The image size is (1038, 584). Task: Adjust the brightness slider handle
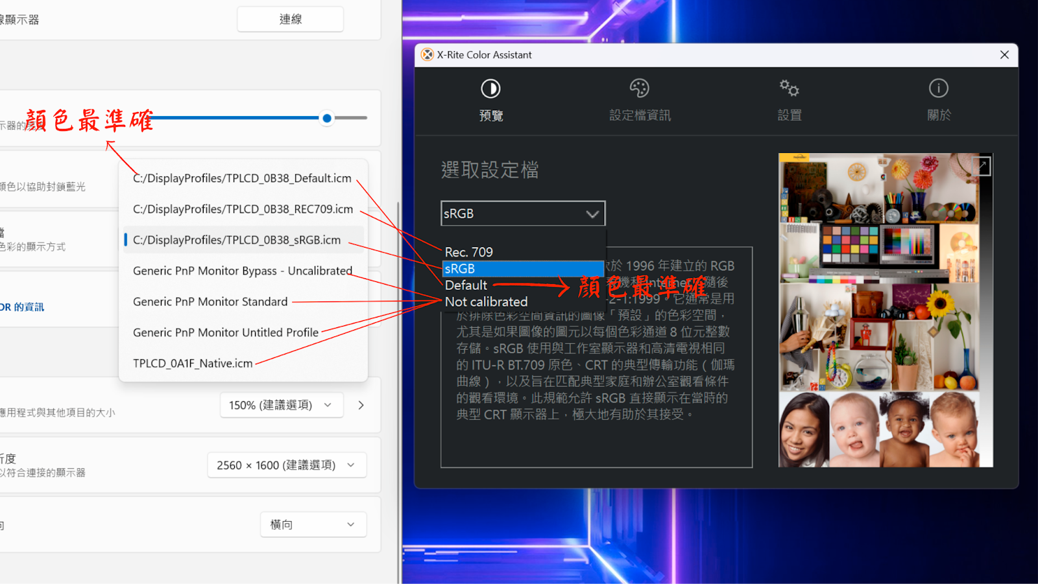click(x=327, y=118)
